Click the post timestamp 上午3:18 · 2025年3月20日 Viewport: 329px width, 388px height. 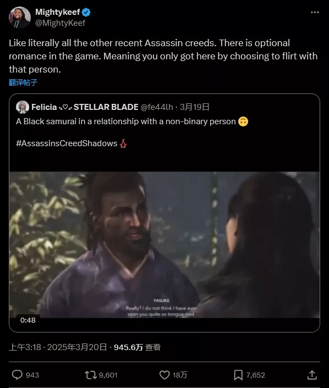coord(58,347)
